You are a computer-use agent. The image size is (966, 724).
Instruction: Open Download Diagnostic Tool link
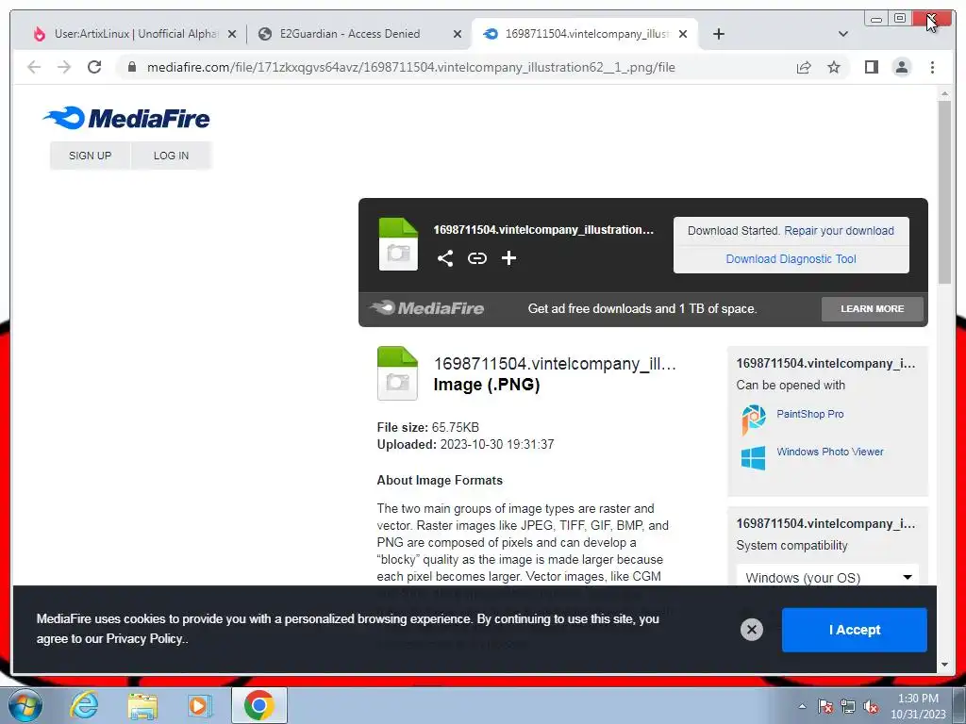tap(791, 259)
